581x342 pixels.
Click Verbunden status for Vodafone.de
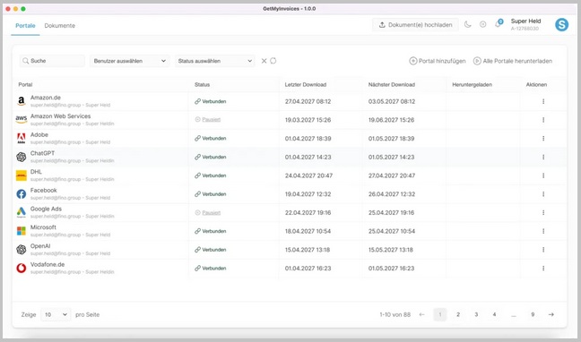tap(211, 268)
